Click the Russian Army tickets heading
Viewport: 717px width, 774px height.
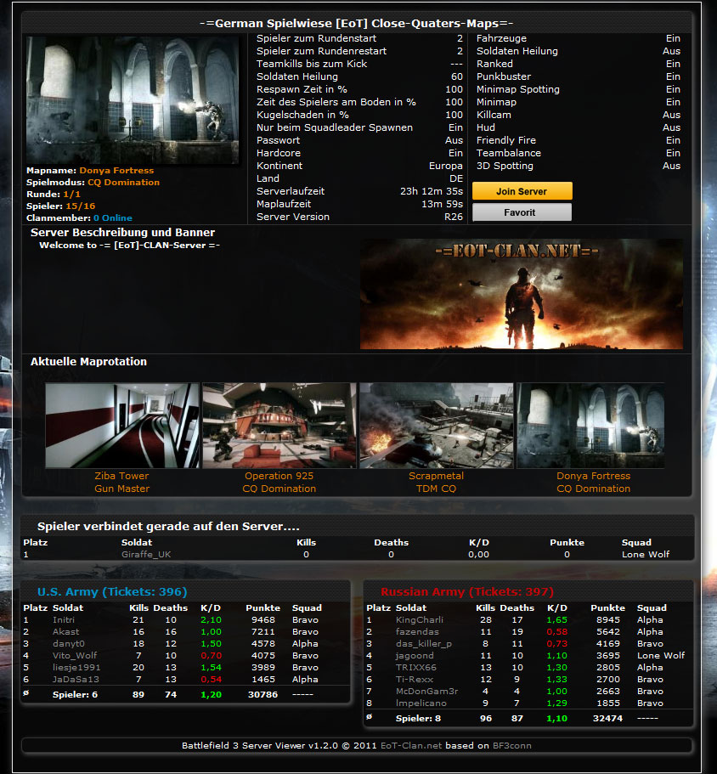tap(467, 591)
